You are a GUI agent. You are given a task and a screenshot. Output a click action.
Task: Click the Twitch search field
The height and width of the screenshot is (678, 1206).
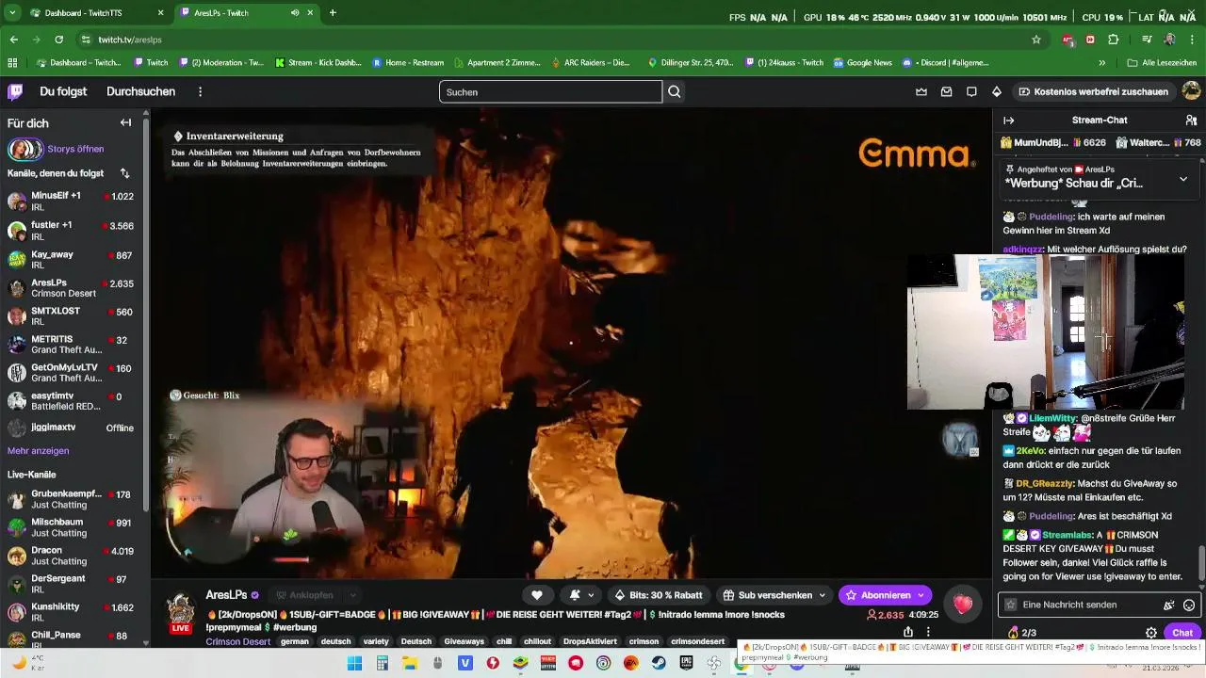(x=550, y=91)
